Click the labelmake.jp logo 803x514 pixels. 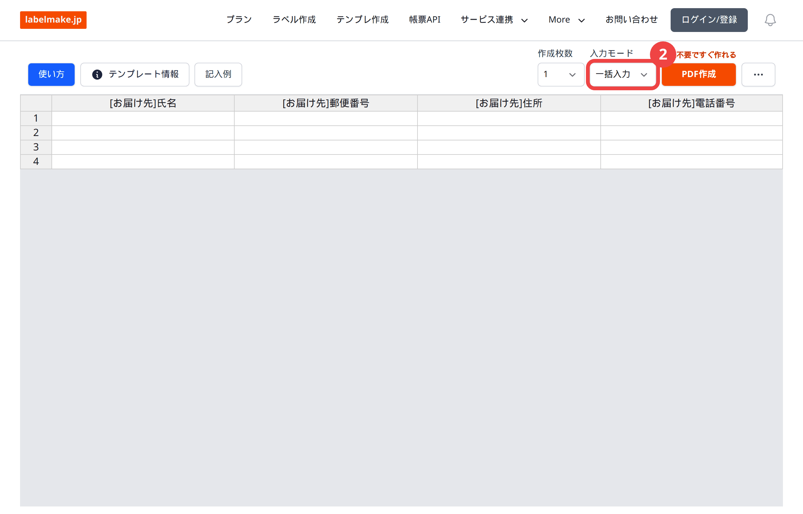pyautogui.click(x=53, y=20)
